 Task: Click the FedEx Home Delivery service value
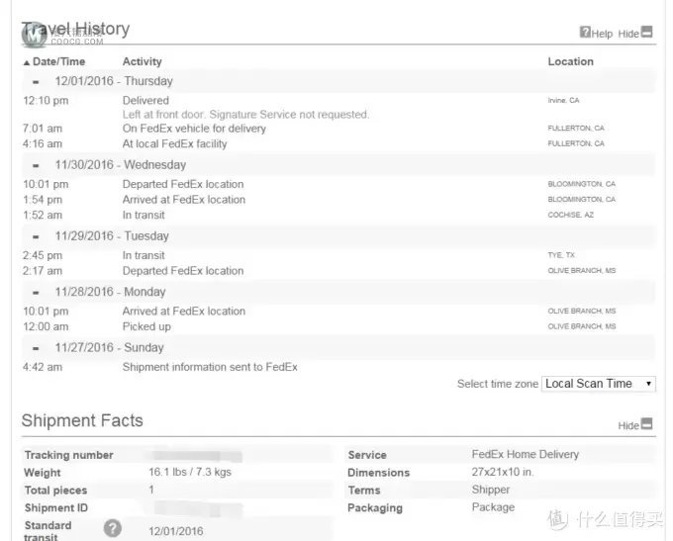point(525,454)
